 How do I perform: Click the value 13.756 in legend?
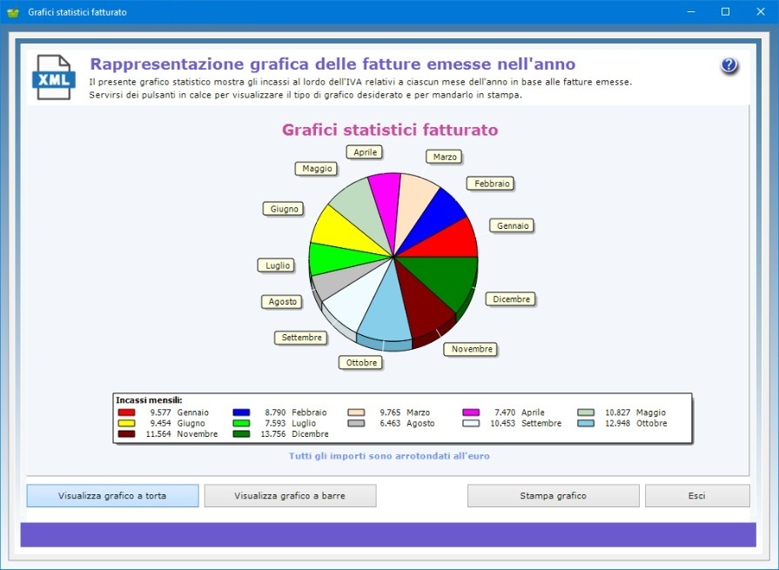click(273, 434)
